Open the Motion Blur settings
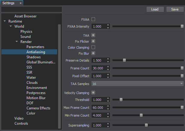Screen dimensions: 185x131 click(36, 98)
